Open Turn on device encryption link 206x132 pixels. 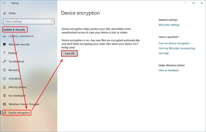174,43
